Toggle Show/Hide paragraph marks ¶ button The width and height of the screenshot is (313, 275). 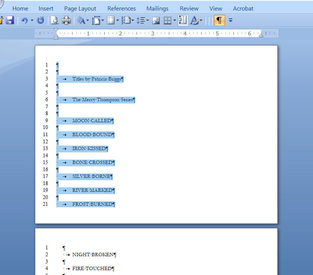(220, 20)
